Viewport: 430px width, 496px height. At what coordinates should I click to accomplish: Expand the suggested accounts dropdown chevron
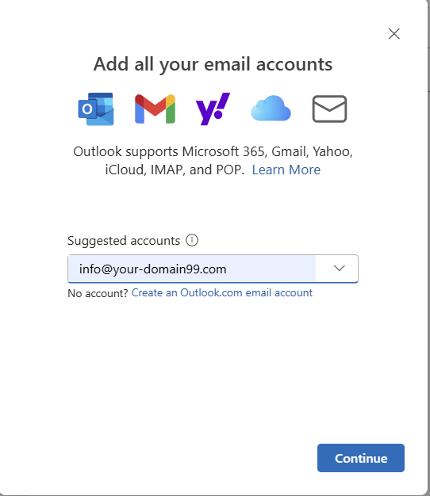pyautogui.click(x=339, y=269)
